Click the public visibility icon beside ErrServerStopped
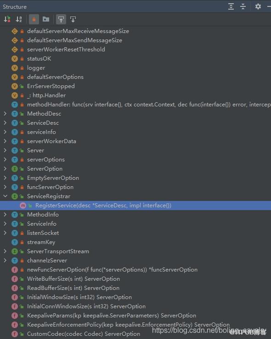This screenshot has height=339, width=271. (x=22, y=86)
